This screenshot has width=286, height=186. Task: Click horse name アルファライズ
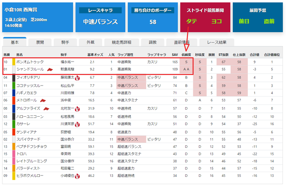tap(28, 108)
